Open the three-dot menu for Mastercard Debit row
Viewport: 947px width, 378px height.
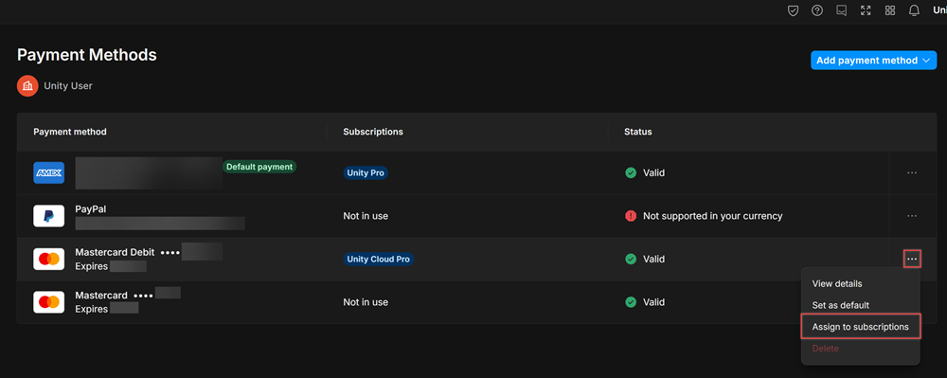912,259
